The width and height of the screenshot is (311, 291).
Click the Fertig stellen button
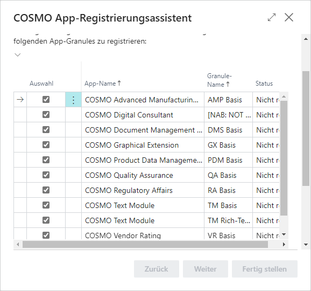[x=265, y=269]
